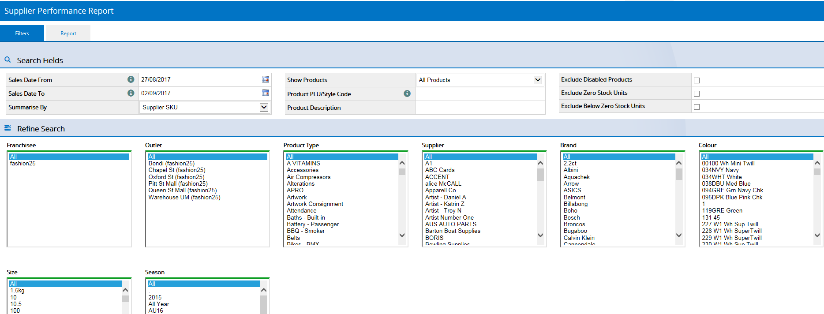Click the Product PLU/Style Code input
The width and height of the screenshot is (824, 314).
[x=480, y=94]
